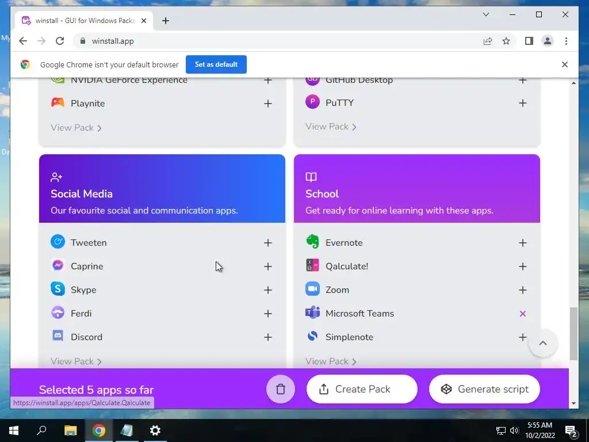Viewport: 589px width, 442px height.
Task: Remove Microsoft Teams from selection
Action: [x=522, y=314]
